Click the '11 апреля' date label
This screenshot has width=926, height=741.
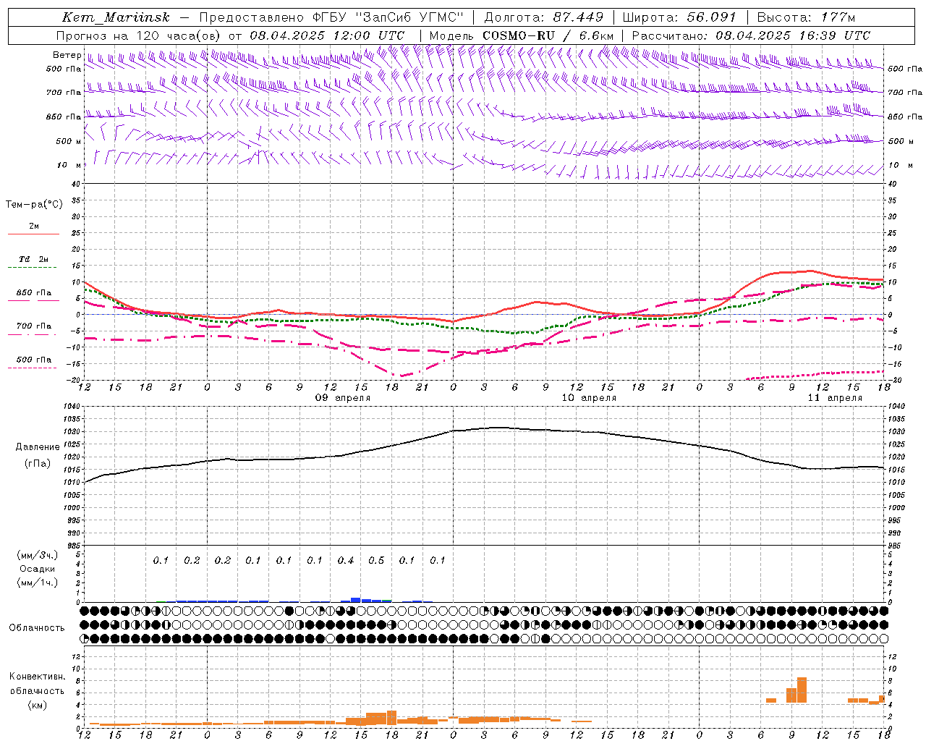coord(835,398)
